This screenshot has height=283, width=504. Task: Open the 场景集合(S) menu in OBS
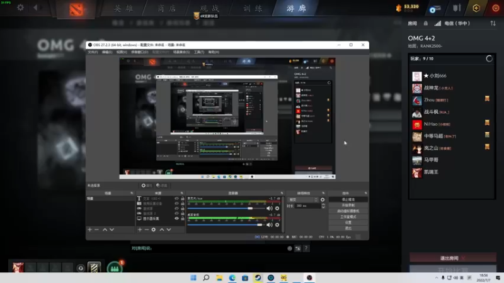pos(181,52)
